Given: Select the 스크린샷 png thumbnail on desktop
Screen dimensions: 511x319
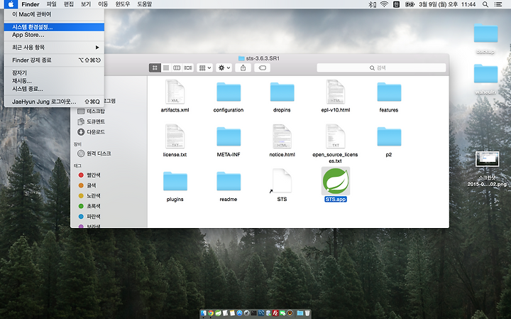Looking at the screenshot, I should [x=487, y=159].
